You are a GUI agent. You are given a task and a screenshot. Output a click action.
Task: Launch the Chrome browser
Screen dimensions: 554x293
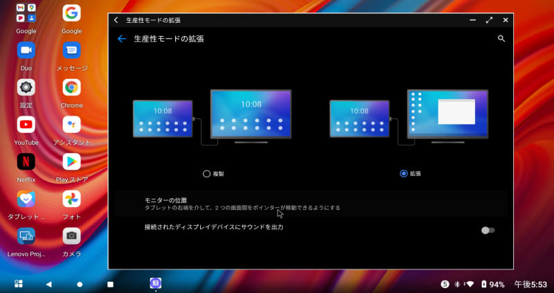(x=72, y=87)
